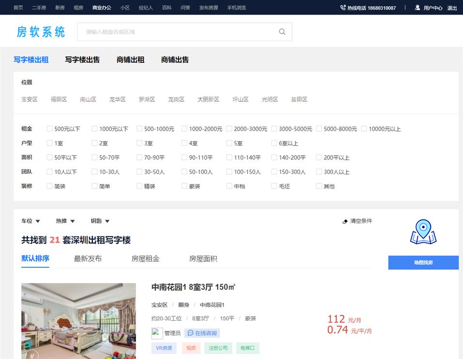Click the 视频 tag on the listing

pos(191,348)
